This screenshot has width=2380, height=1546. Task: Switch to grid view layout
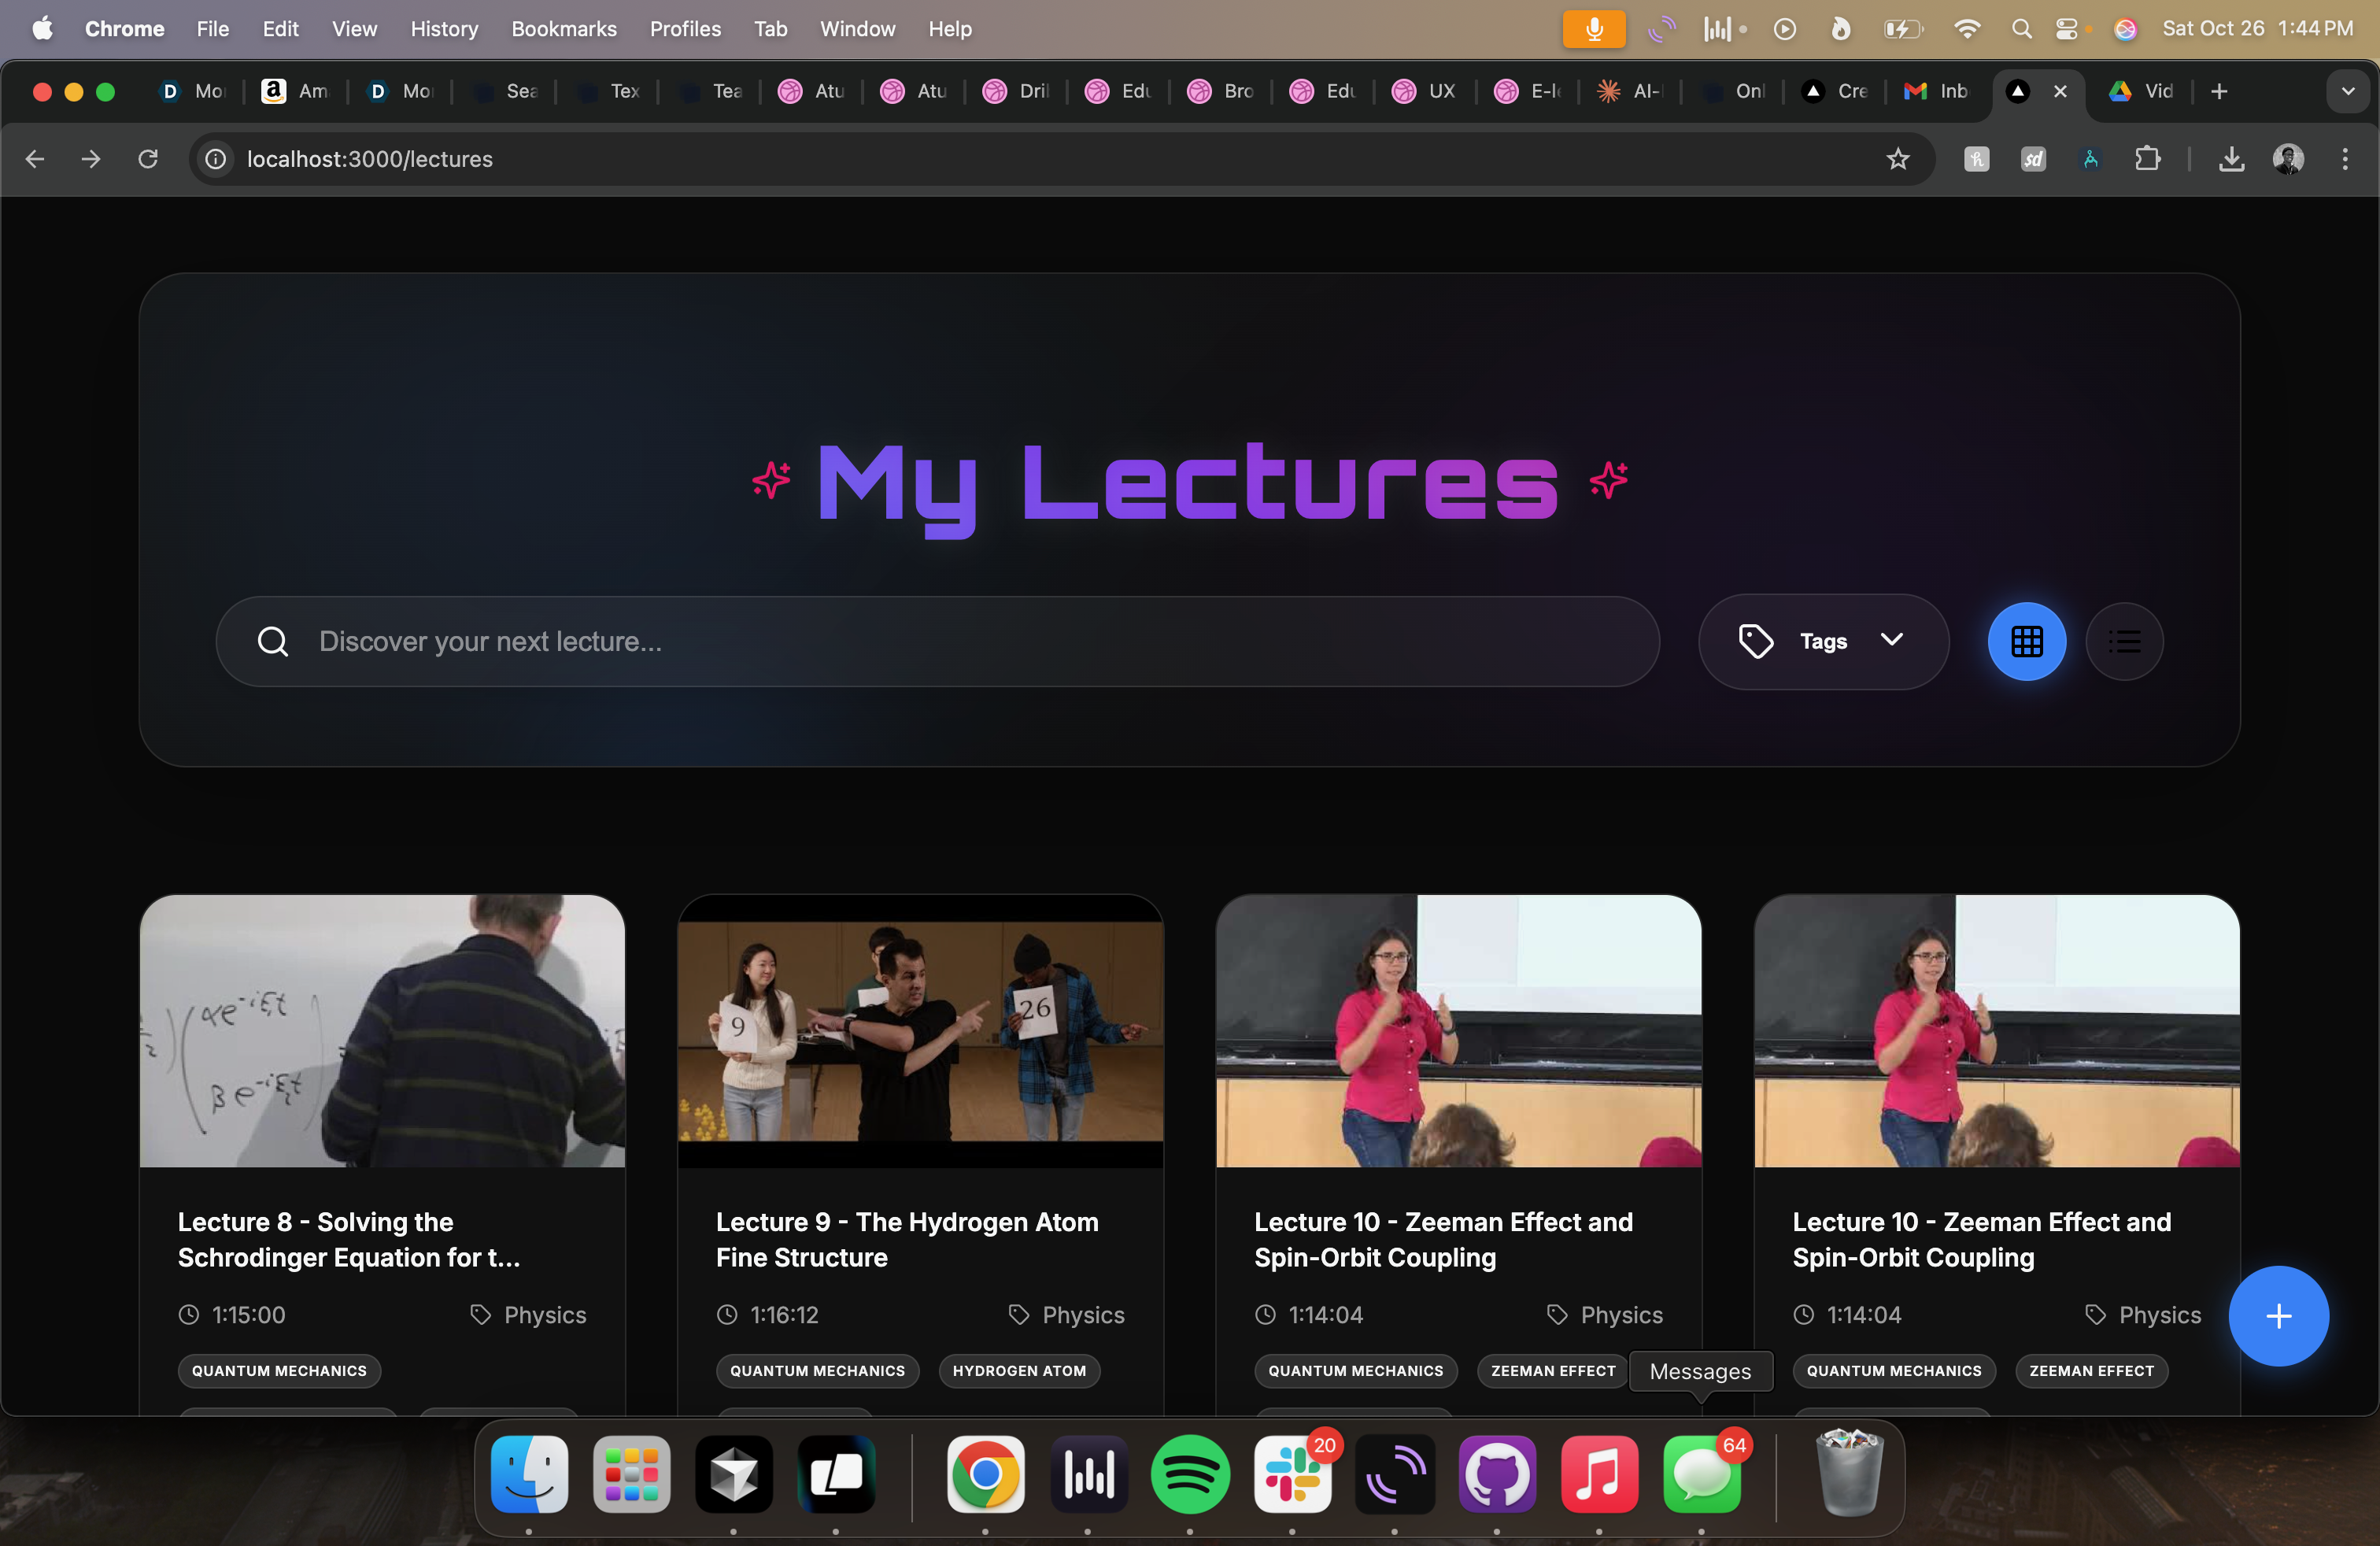(x=2026, y=641)
